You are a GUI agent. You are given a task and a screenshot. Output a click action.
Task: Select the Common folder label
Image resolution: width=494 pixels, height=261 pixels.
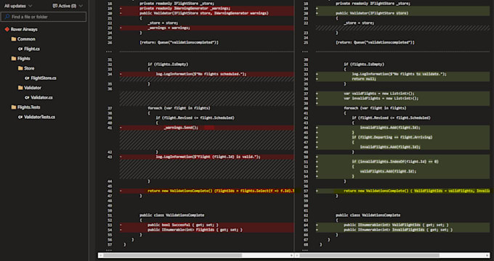[26, 39]
